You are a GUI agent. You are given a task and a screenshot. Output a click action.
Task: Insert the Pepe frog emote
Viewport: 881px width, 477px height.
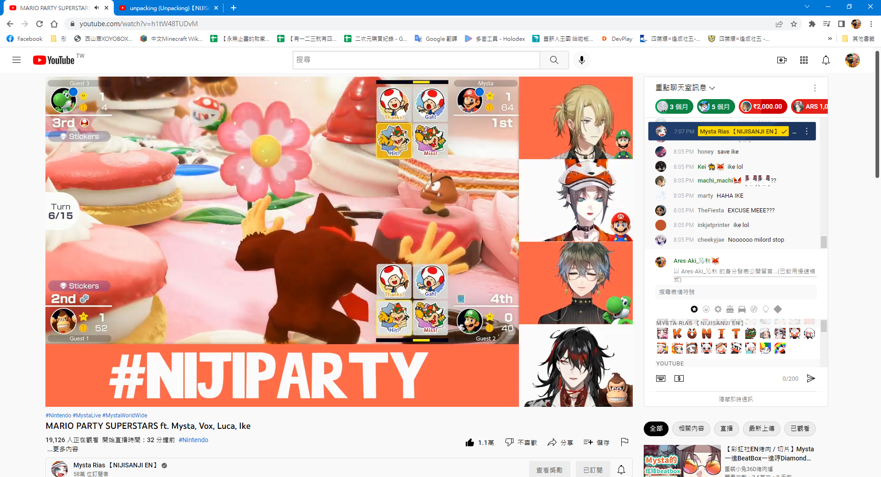click(751, 333)
